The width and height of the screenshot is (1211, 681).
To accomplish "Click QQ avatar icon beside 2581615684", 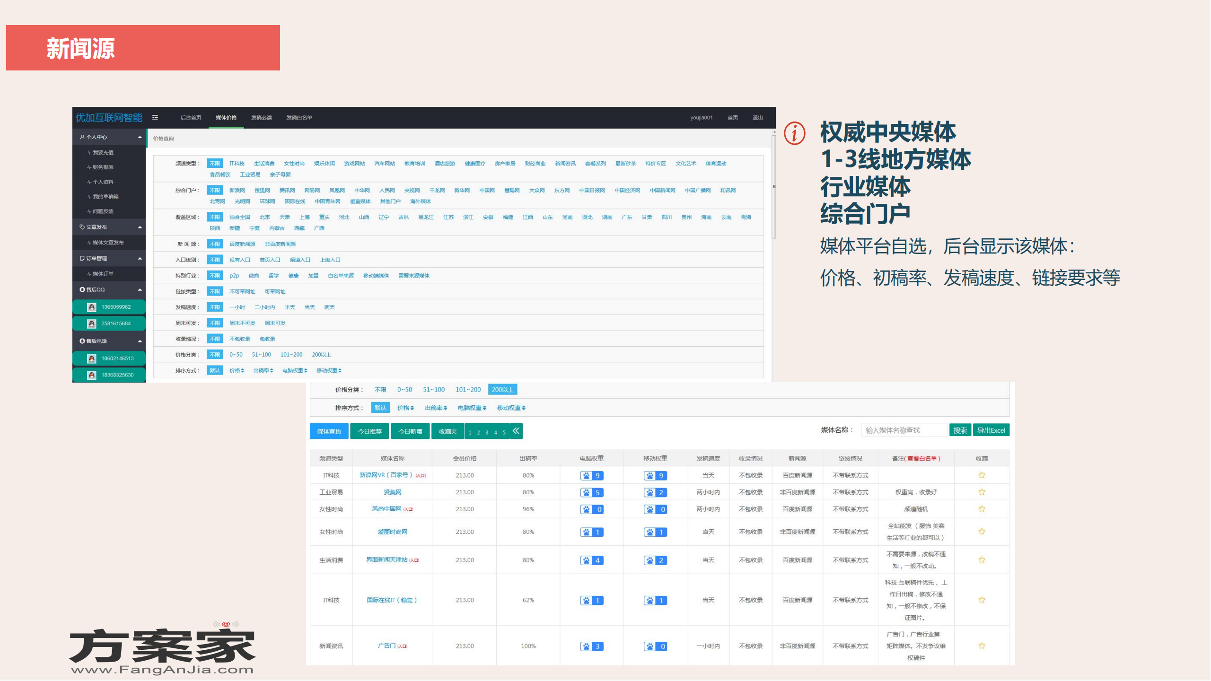I will 92,323.
